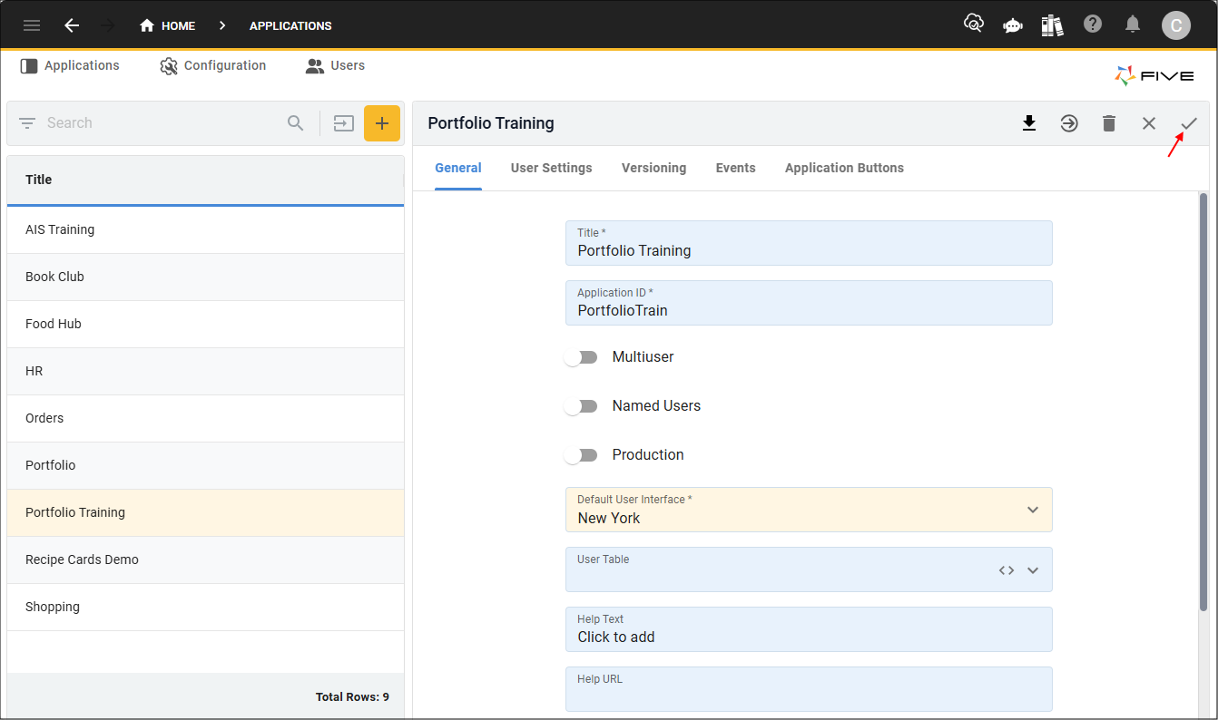Open the list filter icon

click(27, 123)
